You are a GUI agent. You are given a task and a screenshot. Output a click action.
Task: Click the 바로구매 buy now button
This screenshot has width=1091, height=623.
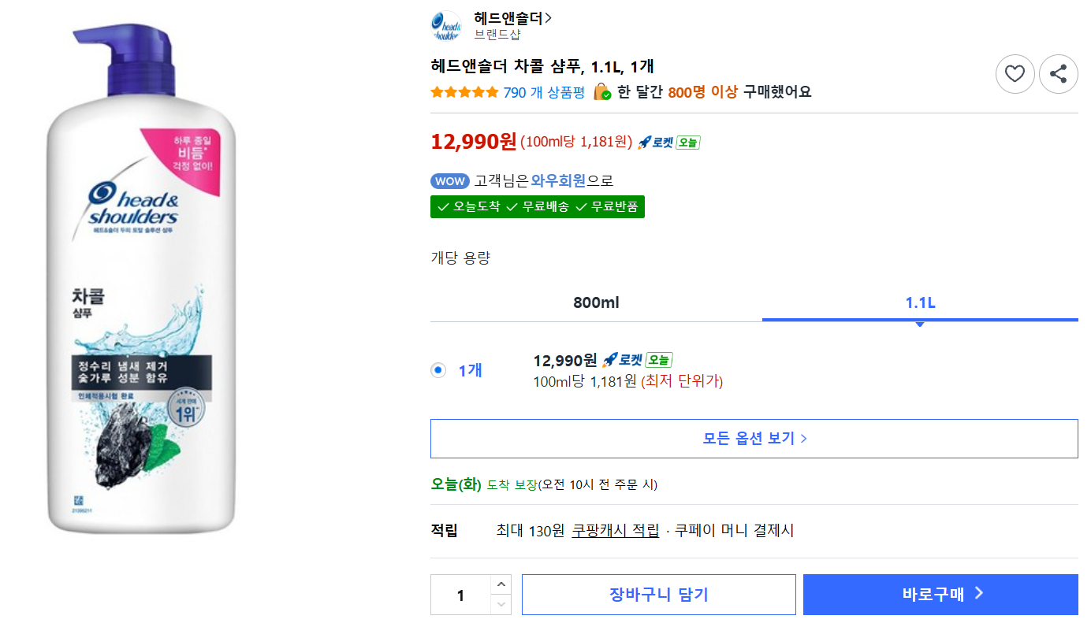[940, 595]
